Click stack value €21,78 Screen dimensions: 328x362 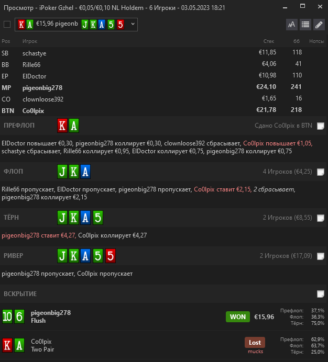266,110
